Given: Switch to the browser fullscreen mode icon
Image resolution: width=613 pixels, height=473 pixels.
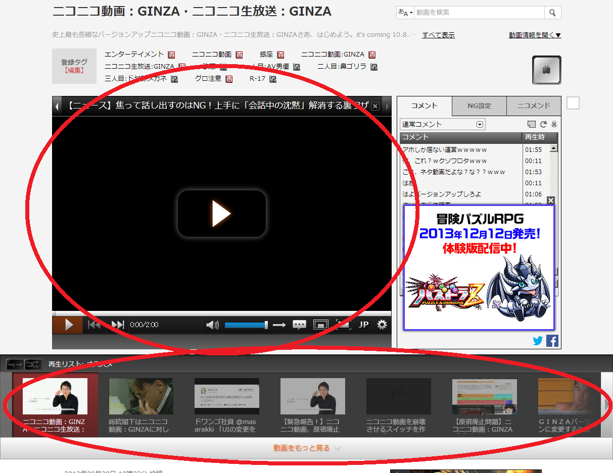Looking at the screenshot, I should coord(321,325).
